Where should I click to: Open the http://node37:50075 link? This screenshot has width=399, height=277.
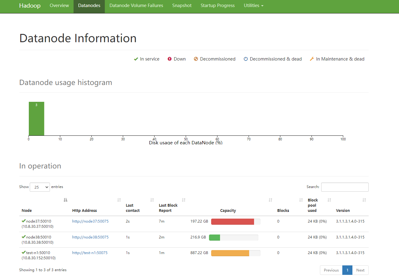coord(90,221)
